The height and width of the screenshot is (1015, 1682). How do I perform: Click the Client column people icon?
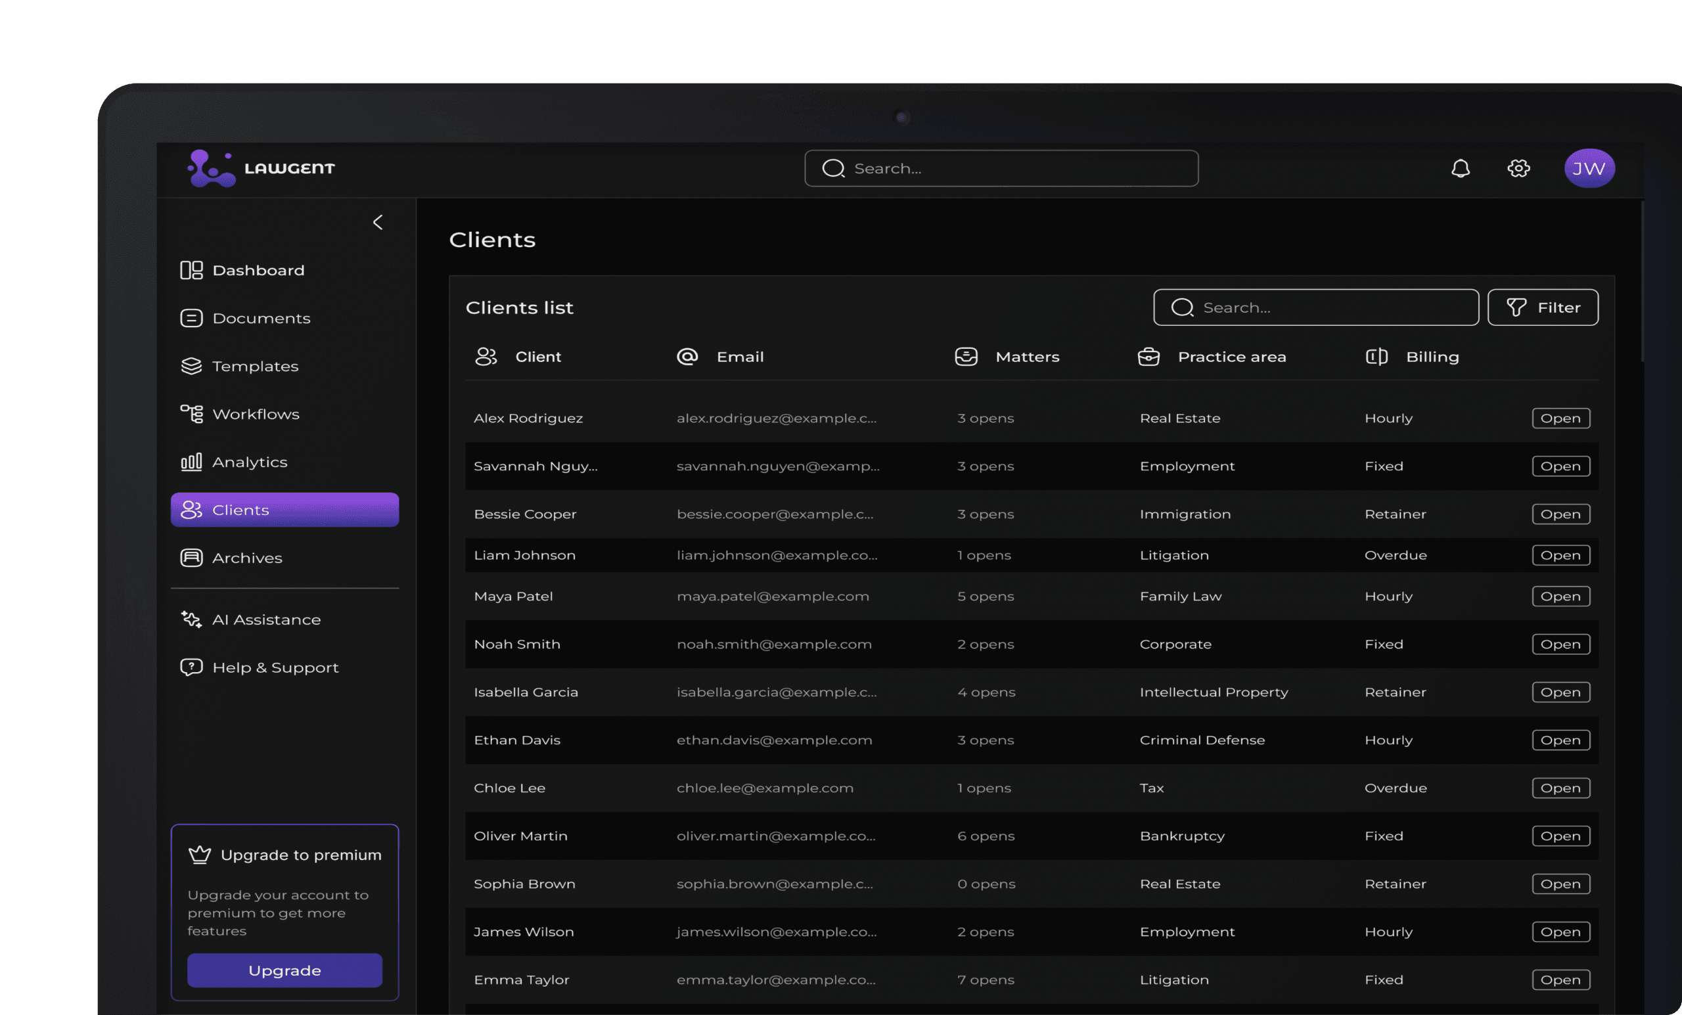(x=486, y=357)
